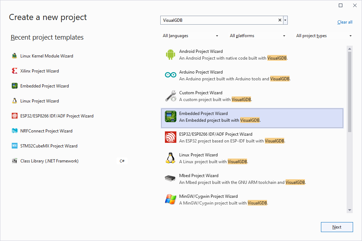Click the Android project description text
Screen dimensions: 362x241
233,58
